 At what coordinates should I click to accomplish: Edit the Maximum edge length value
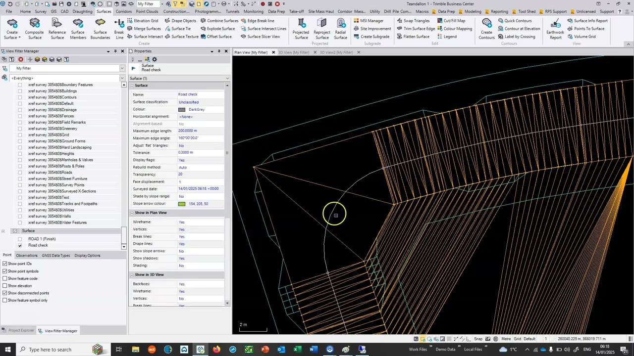tap(201, 131)
